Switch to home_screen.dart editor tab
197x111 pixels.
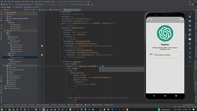55,10
